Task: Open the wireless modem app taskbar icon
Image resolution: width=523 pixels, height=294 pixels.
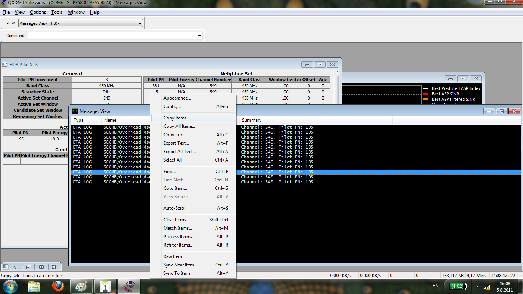Action: (105, 286)
